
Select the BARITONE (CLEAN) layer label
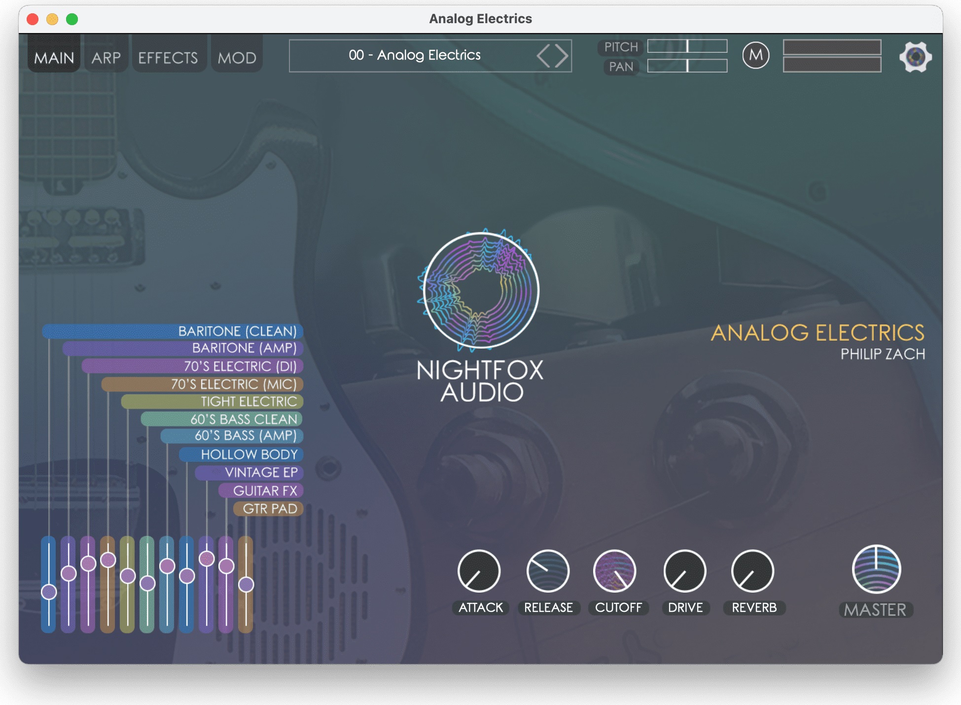click(x=173, y=331)
